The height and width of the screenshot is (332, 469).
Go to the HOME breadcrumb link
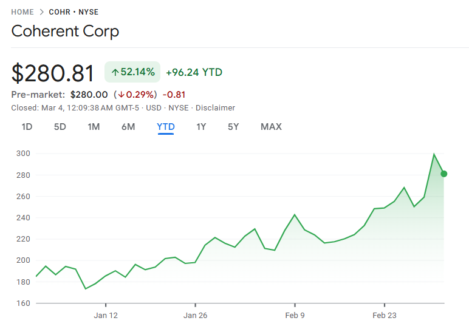coord(22,12)
